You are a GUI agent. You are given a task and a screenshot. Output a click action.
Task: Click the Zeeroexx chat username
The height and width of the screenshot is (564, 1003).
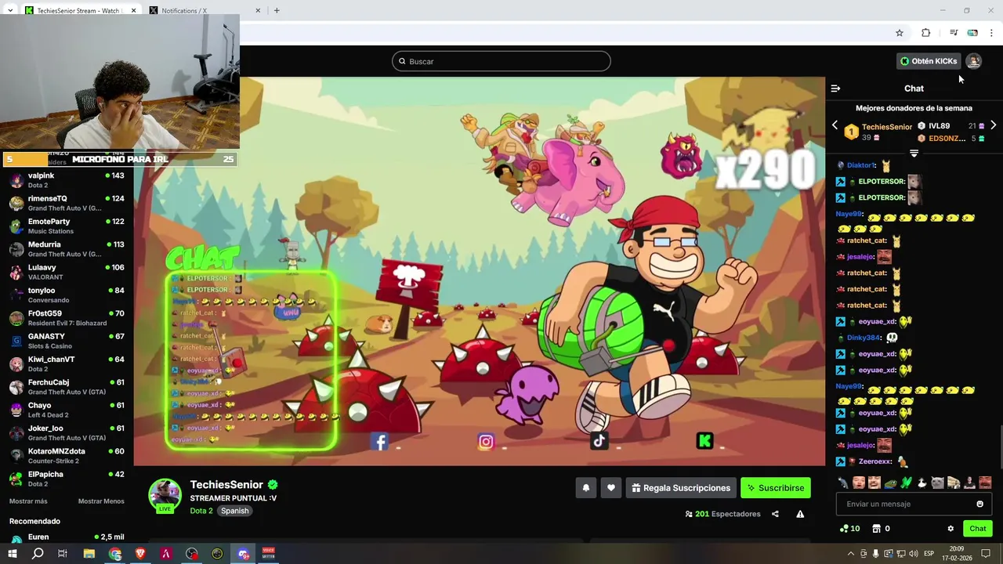pyautogui.click(x=876, y=461)
